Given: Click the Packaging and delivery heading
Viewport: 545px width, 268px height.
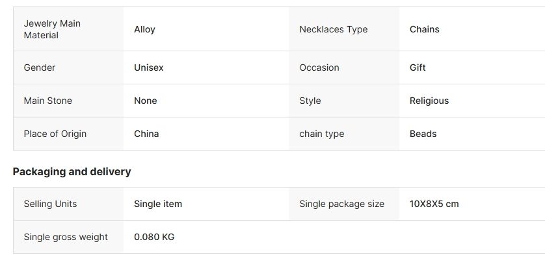Looking at the screenshot, I should [72, 172].
